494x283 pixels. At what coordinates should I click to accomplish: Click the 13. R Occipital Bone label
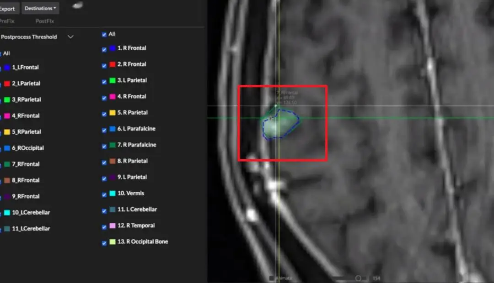click(143, 241)
